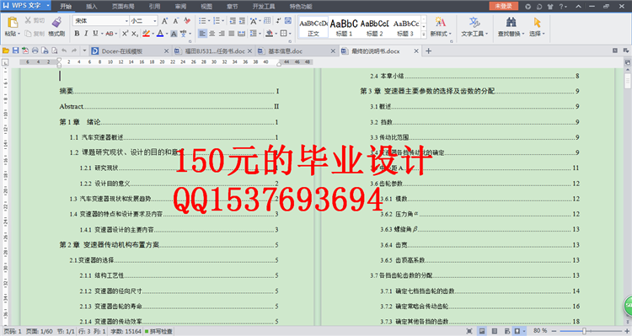The width and height of the screenshot is (632, 336).
Task: Undo the last action
Action: coord(64,51)
